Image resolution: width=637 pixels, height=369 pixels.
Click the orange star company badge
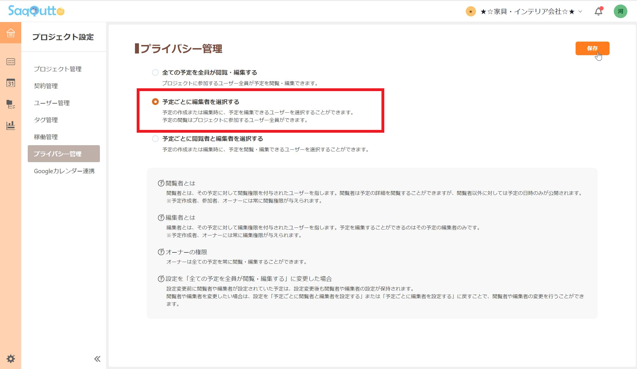coord(470,11)
